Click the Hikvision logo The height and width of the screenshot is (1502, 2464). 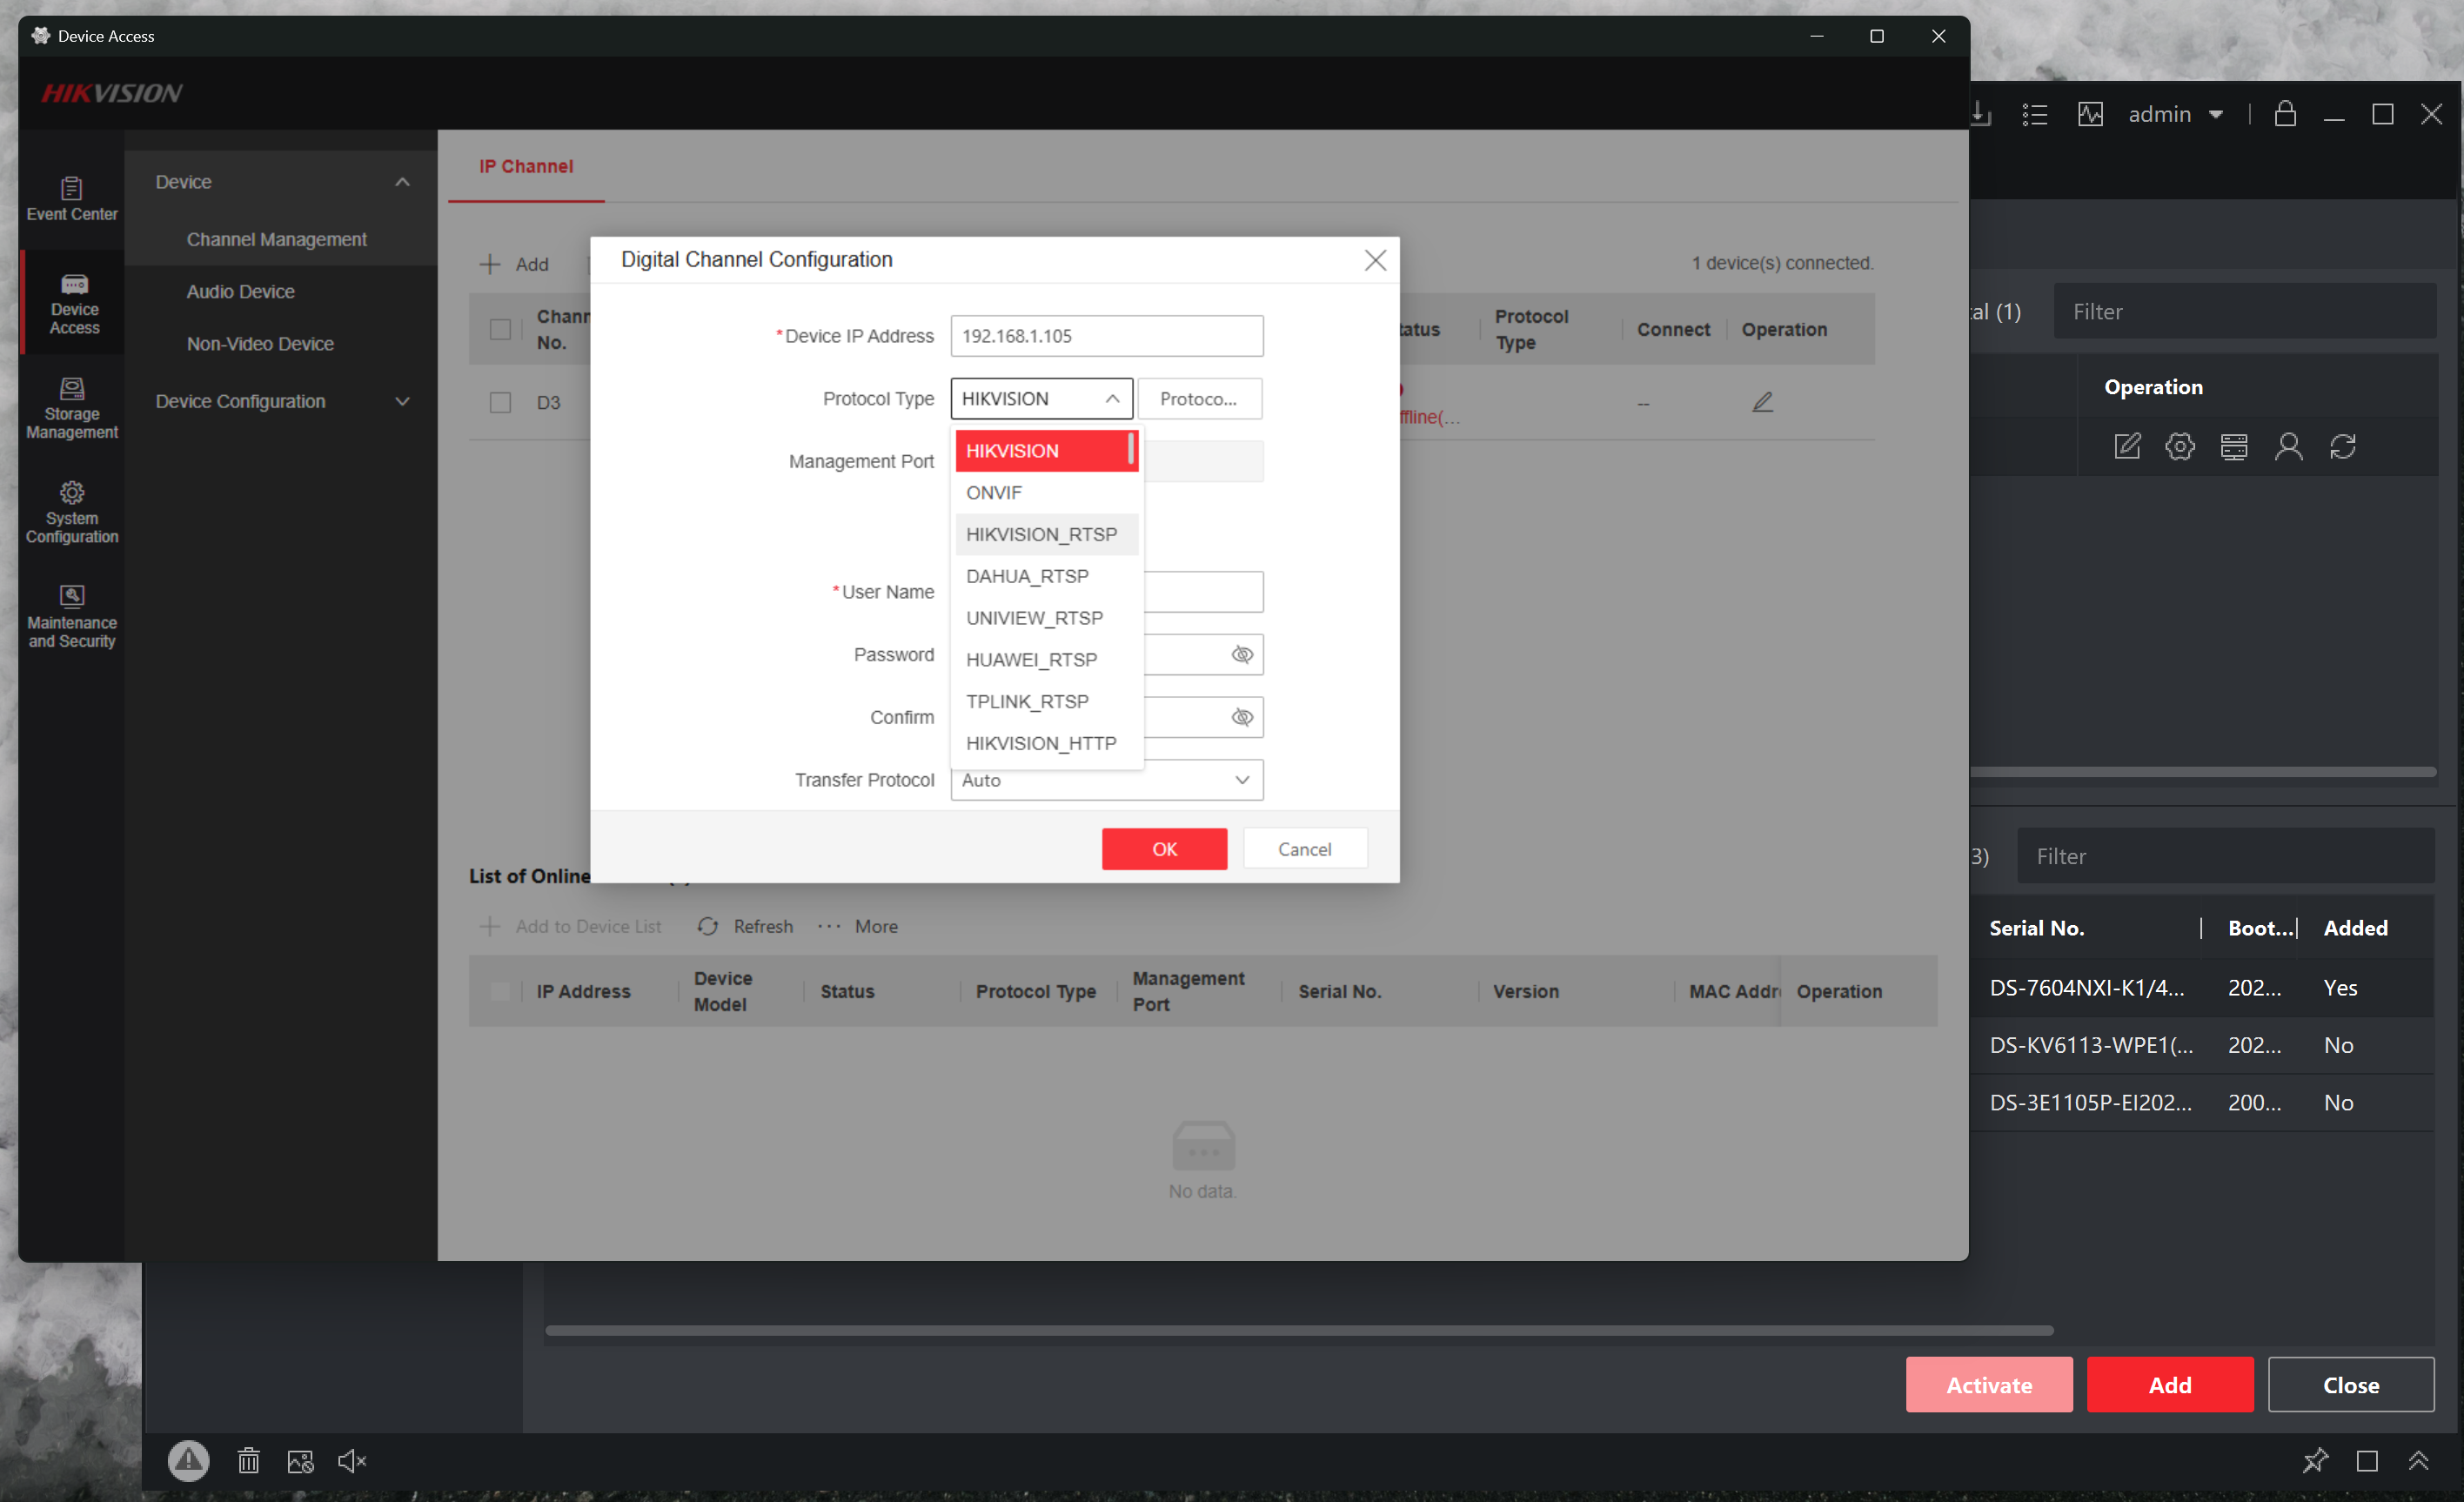112,93
